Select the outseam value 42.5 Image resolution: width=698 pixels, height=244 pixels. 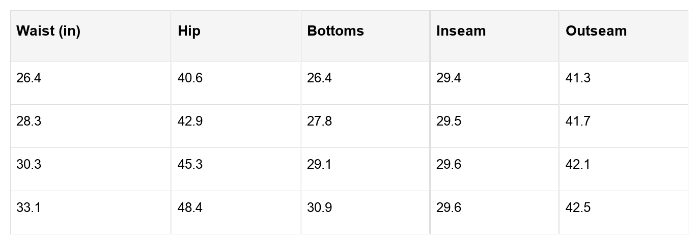pyautogui.click(x=578, y=208)
